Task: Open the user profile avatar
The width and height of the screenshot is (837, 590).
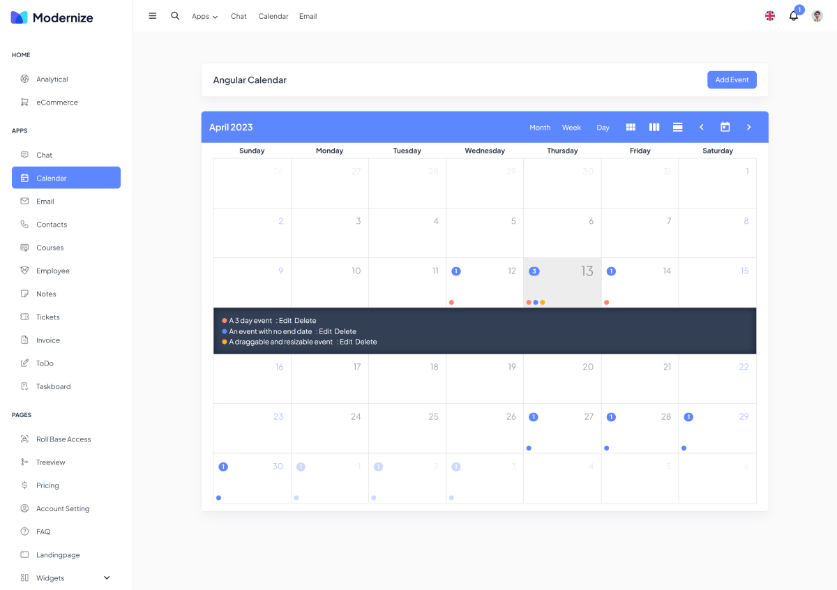Action: pos(817,16)
